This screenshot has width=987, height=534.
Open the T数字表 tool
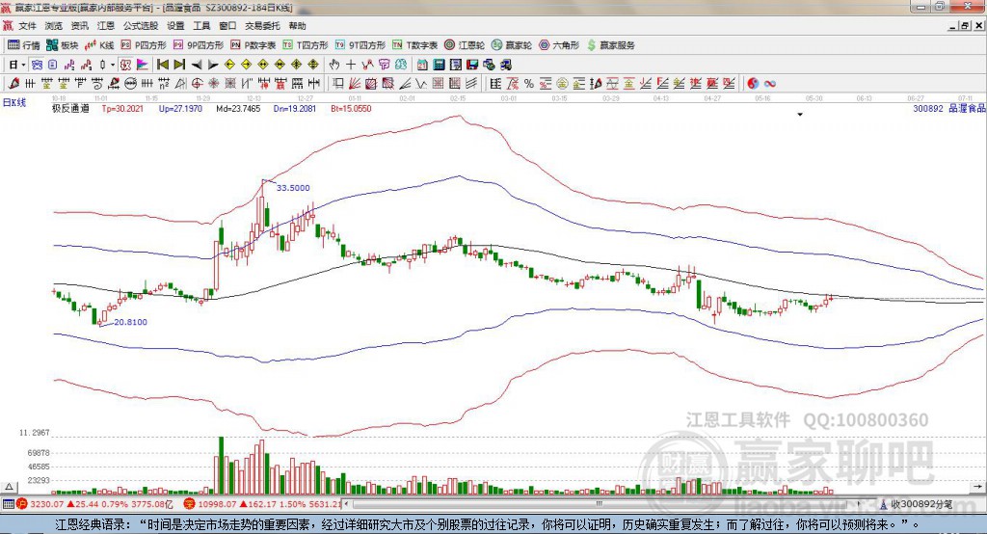(x=414, y=45)
